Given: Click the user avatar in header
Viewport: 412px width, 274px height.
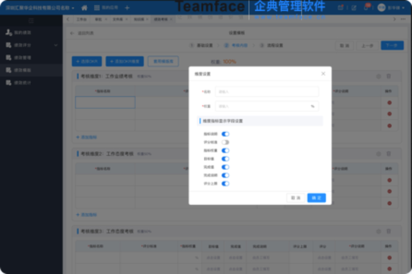Looking at the screenshot, I should (381, 8).
